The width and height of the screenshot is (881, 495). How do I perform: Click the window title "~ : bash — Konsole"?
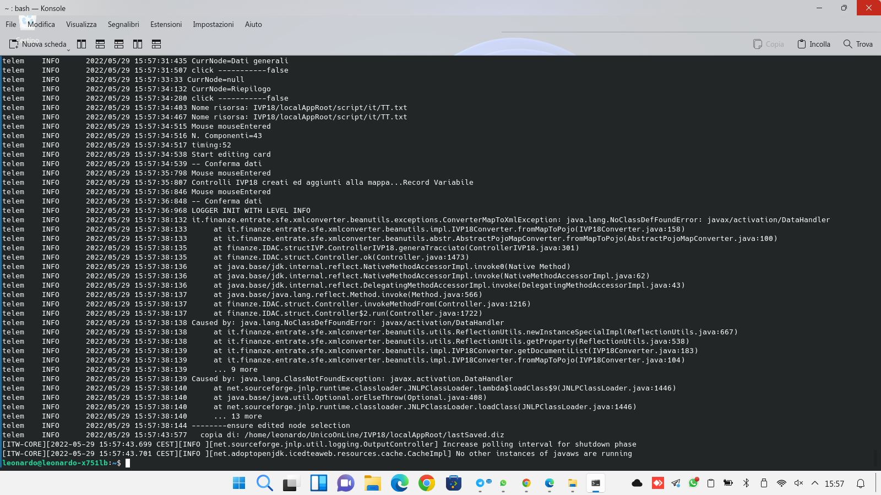pos(35,8)
